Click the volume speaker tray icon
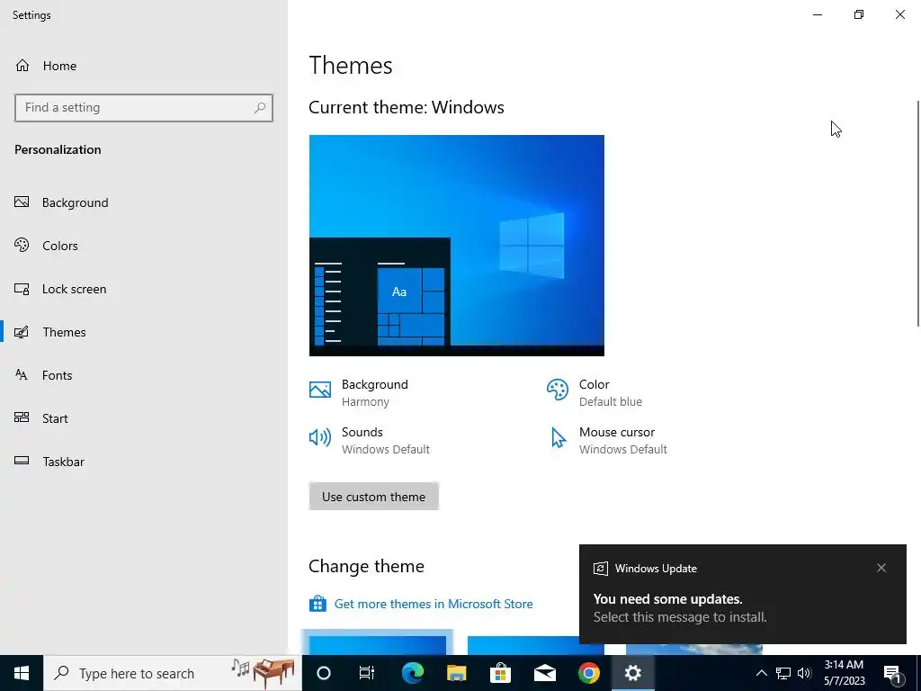Viewport: 921px width, 691px height. [804, 673]
